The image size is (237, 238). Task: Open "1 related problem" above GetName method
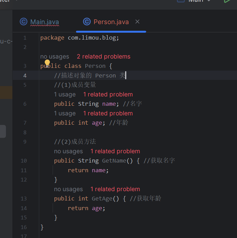click(x=115, y=151)
